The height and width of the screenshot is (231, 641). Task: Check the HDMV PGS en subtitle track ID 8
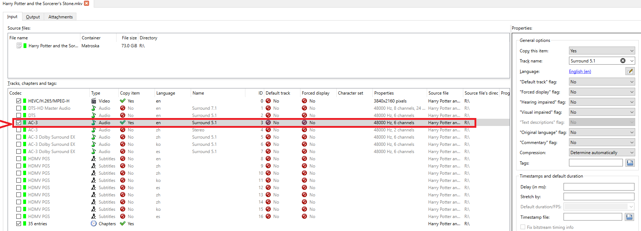(x=18, y=159)
